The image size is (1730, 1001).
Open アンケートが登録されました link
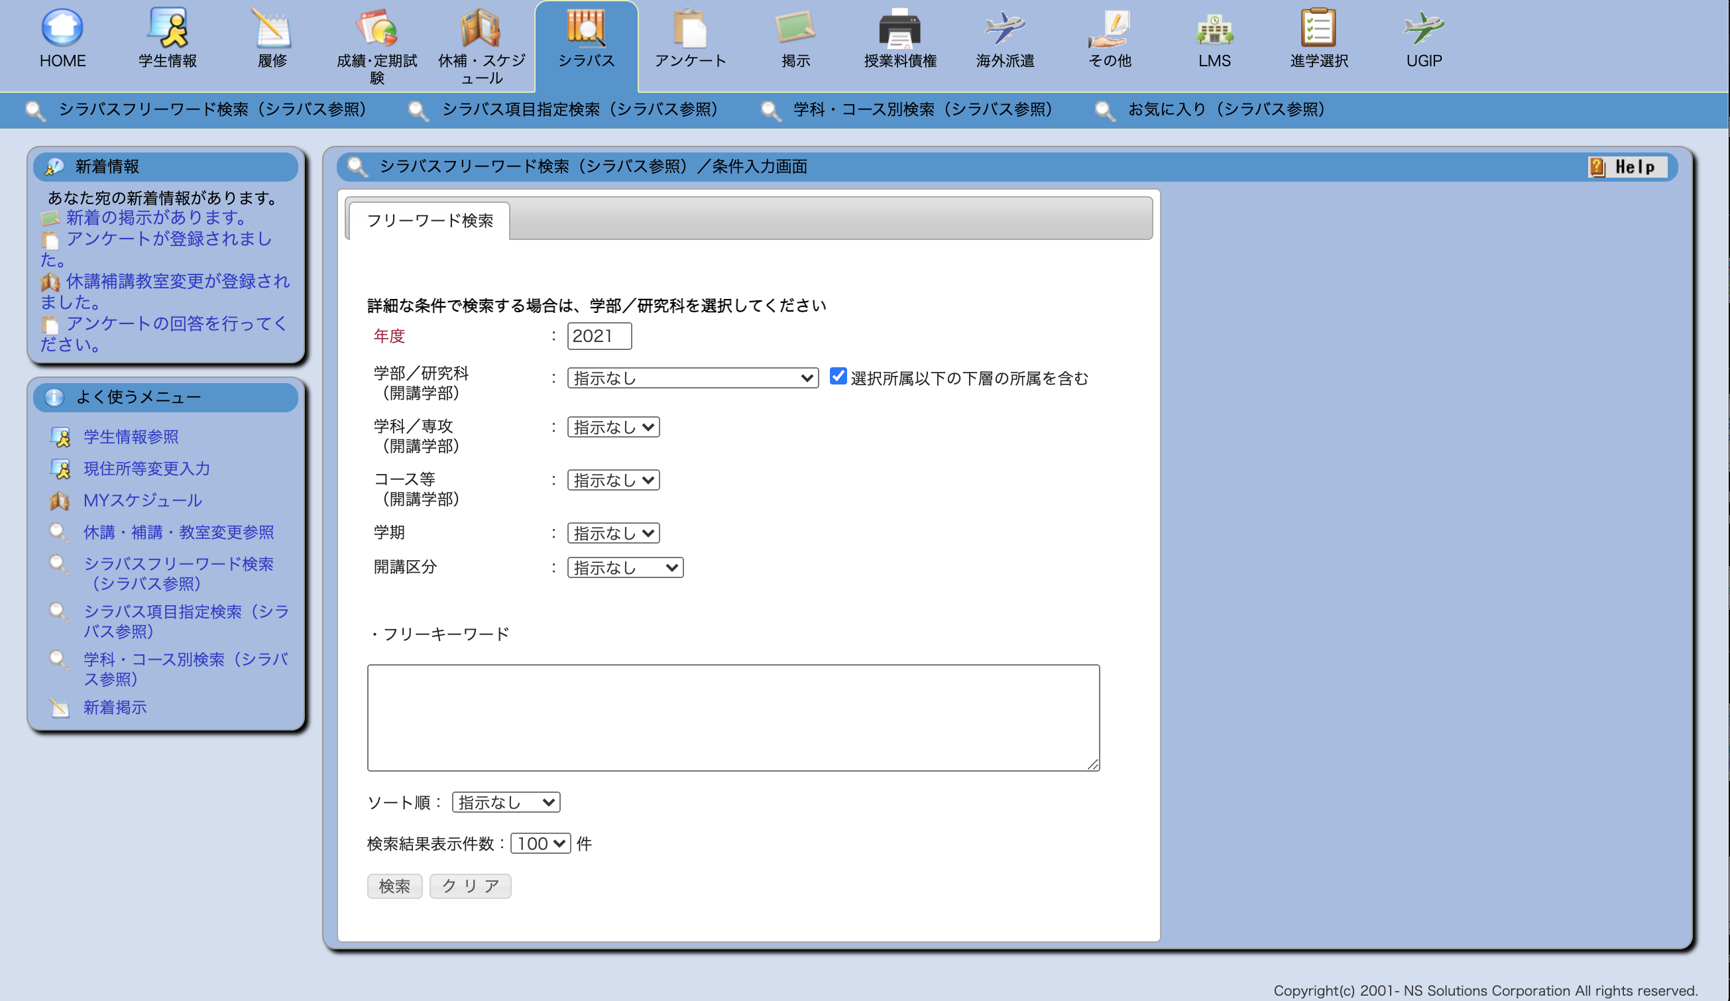click(x=156, y=249)
